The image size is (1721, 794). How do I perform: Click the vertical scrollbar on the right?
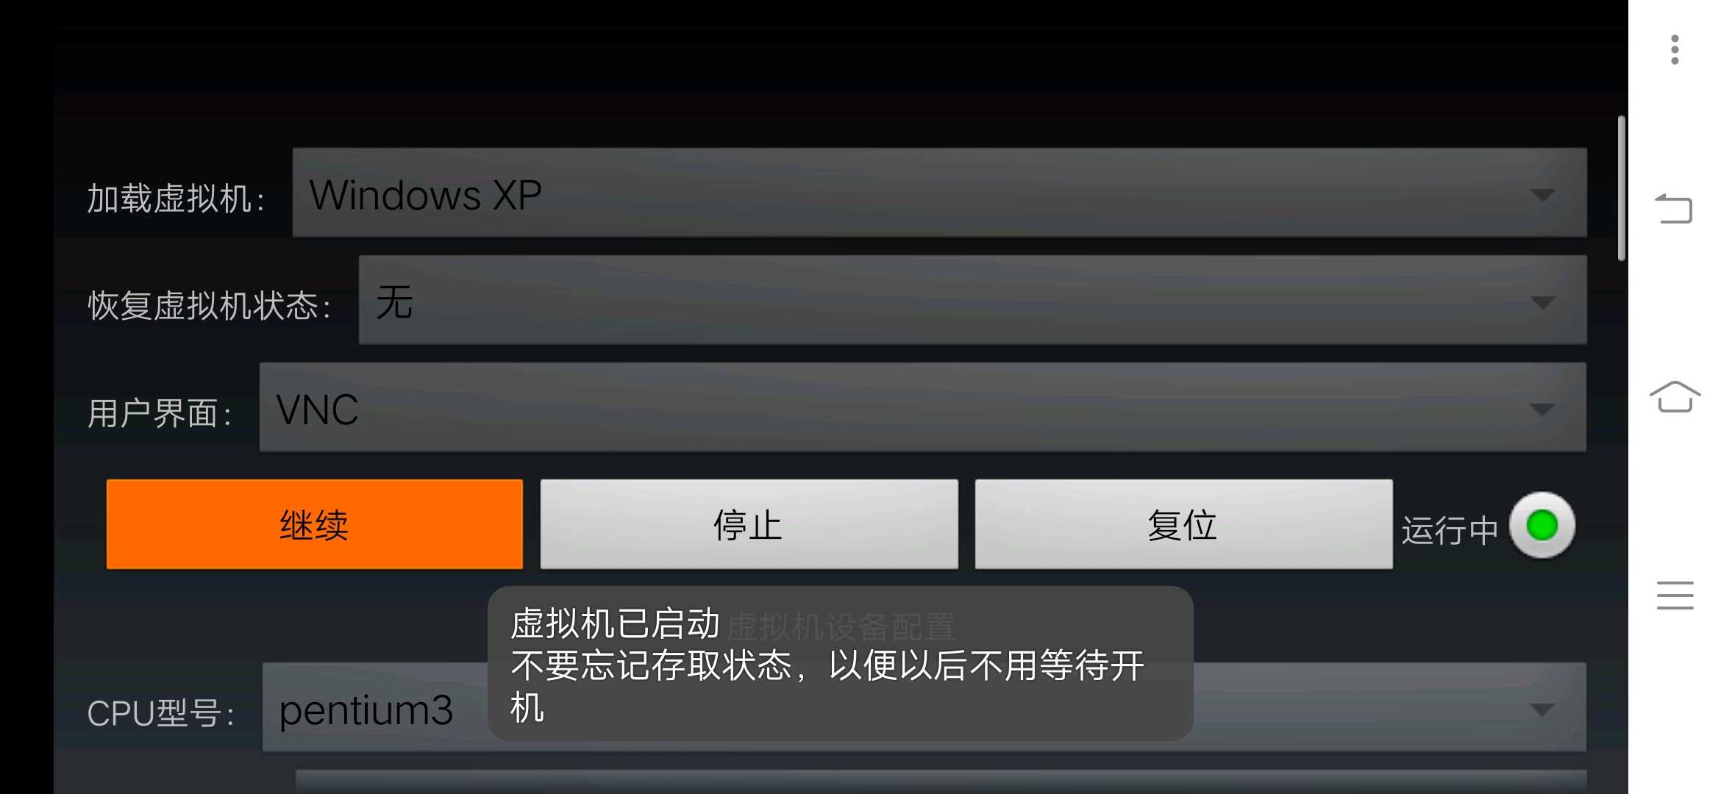pos(1621,188)
